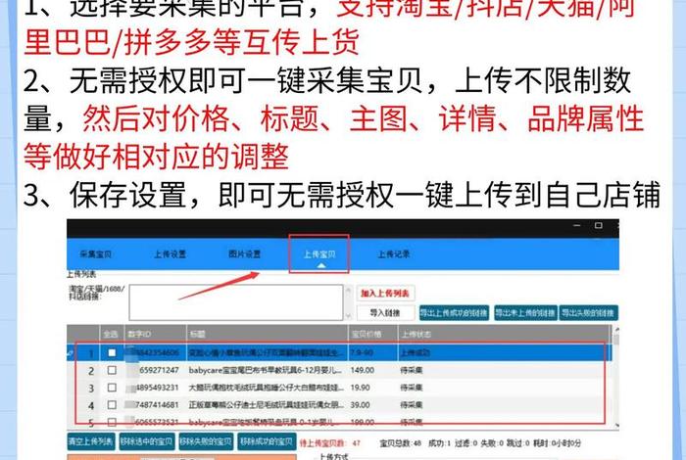Click the 导入链接 button
This screenshot has height=460, width=686.
coord(385,313)
